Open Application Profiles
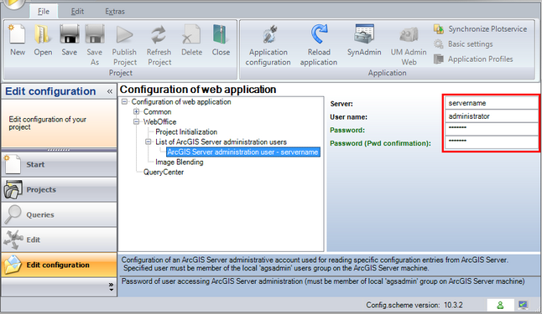 [473, 59]
